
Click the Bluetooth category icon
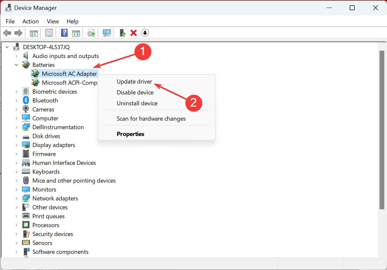point(26,101)
